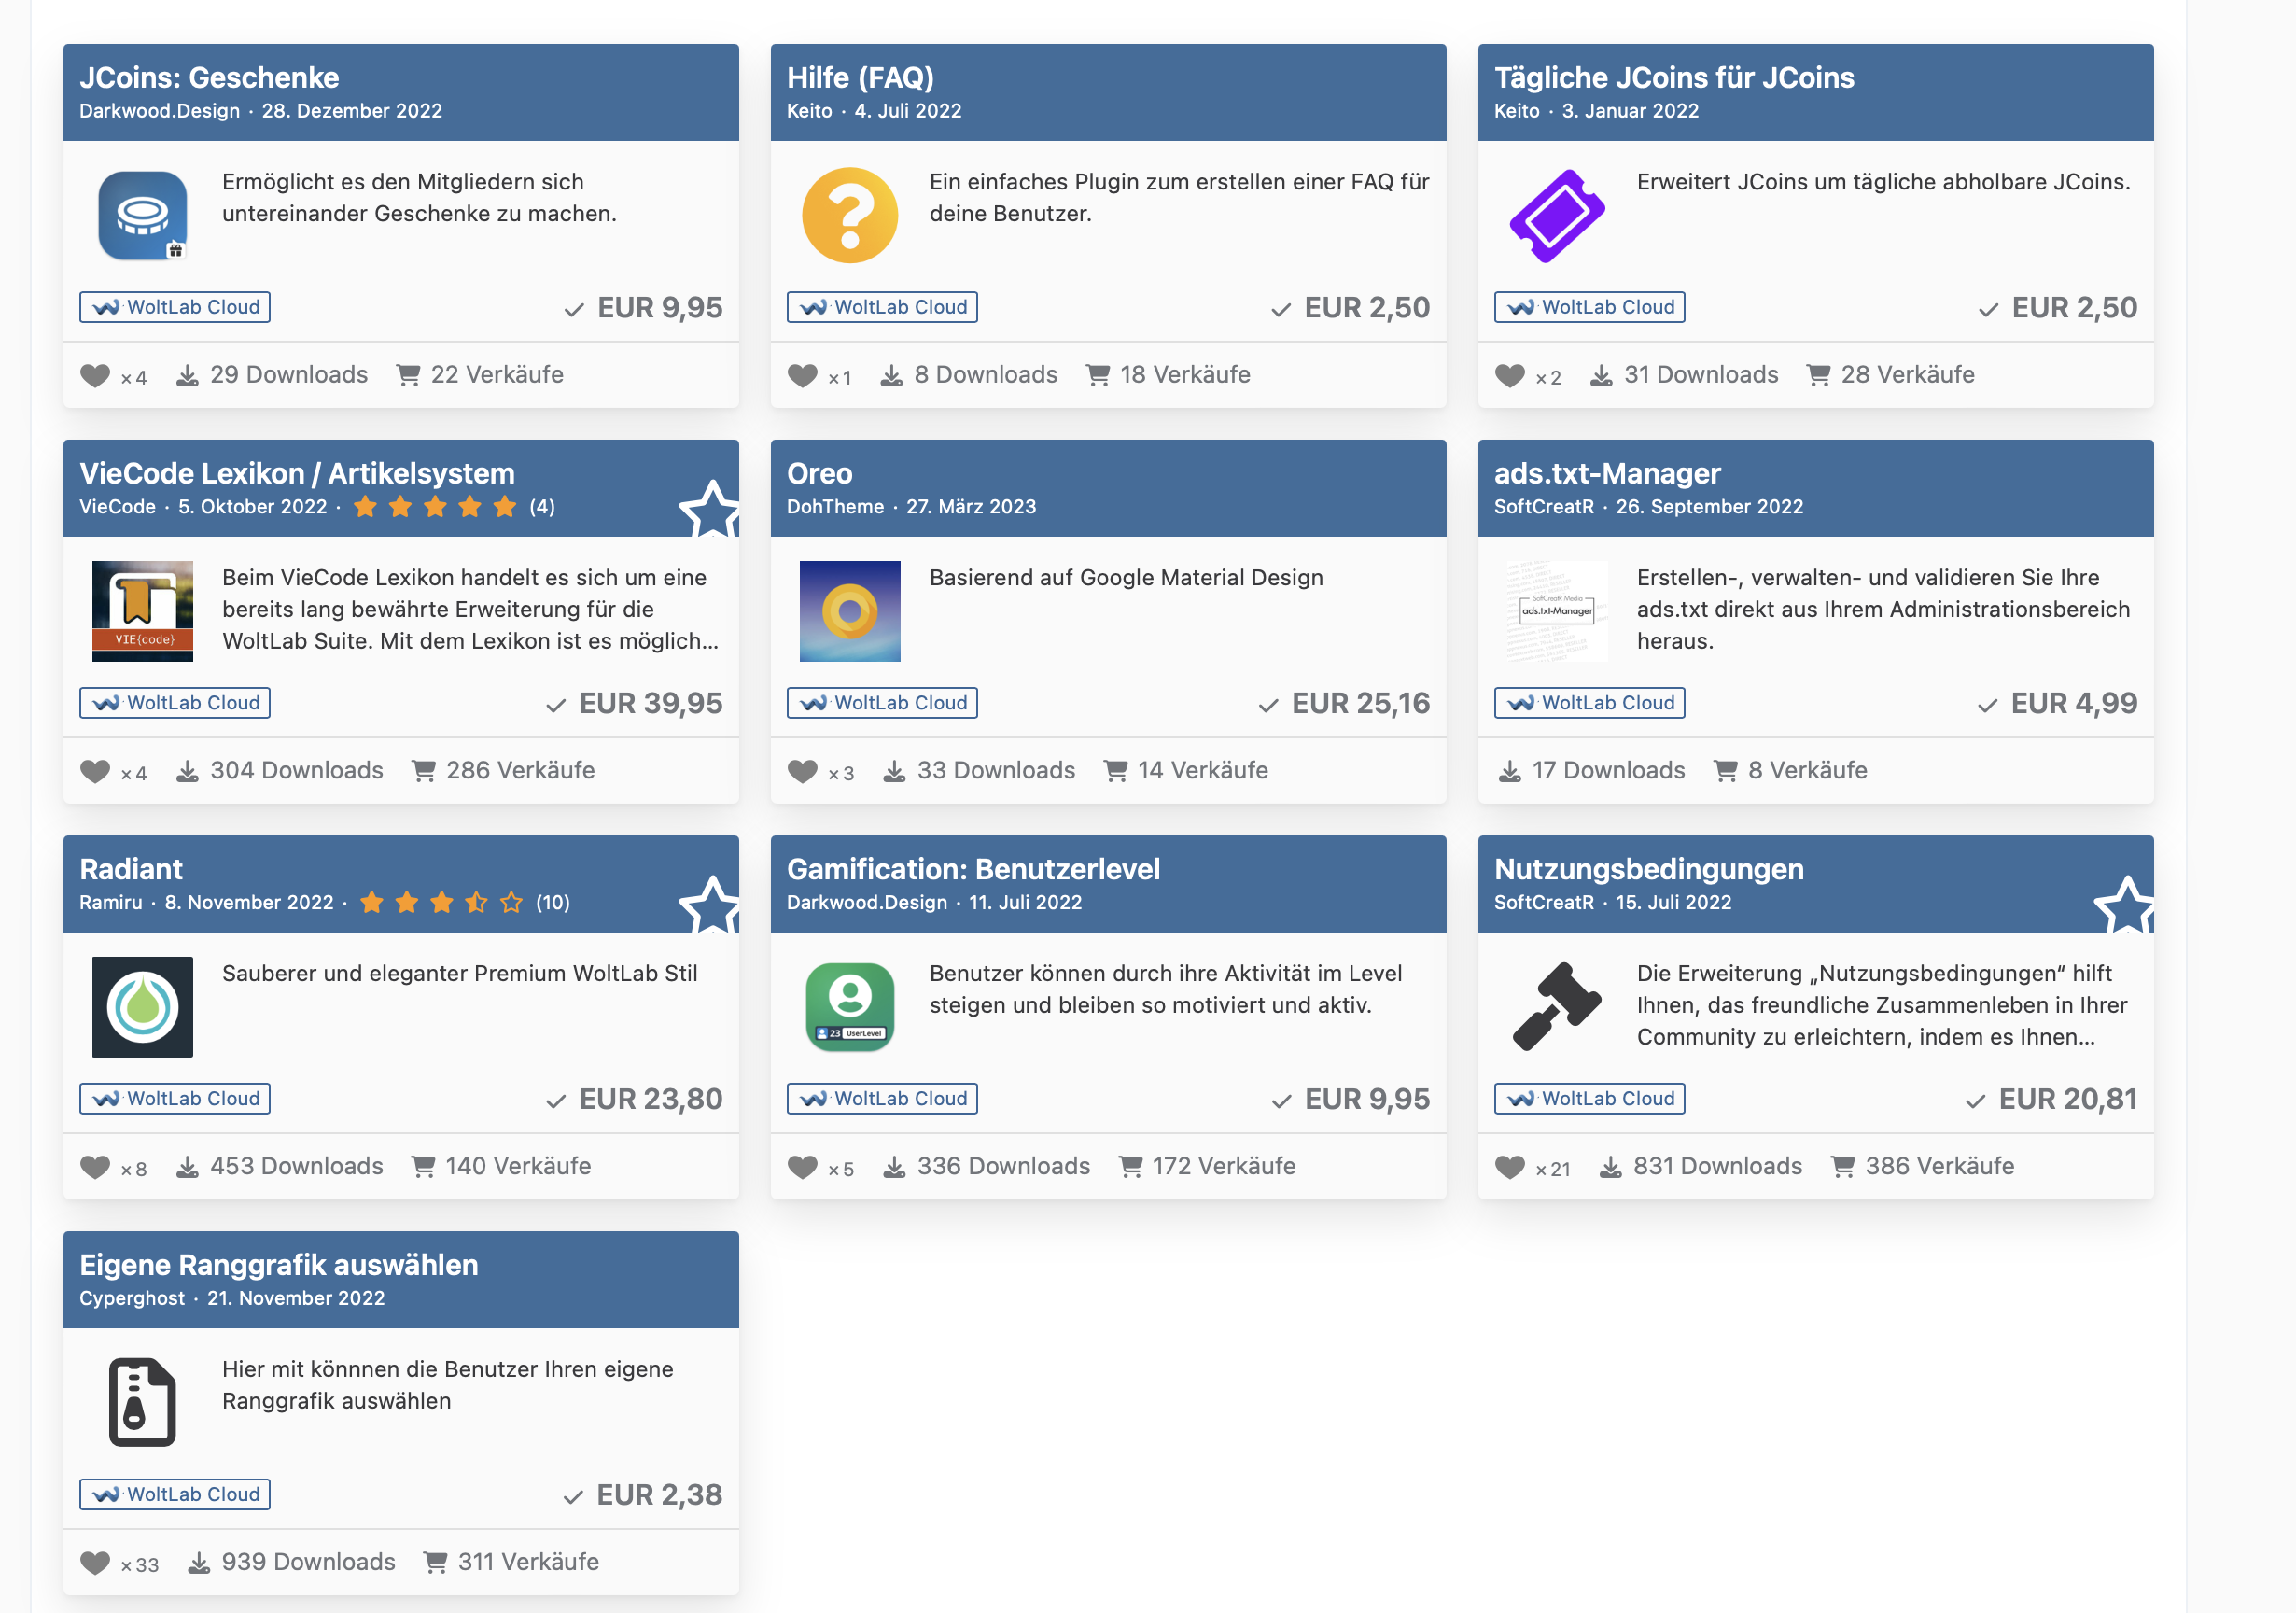Open the Hilfe (FAQ) title link

(x=860, y=77)
